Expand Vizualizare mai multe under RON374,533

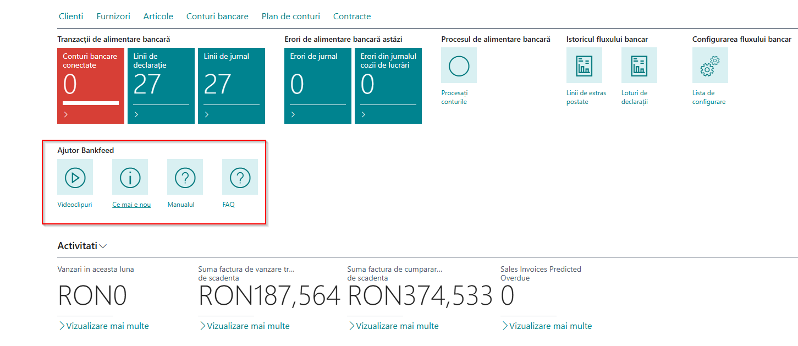tap(393, 326)
